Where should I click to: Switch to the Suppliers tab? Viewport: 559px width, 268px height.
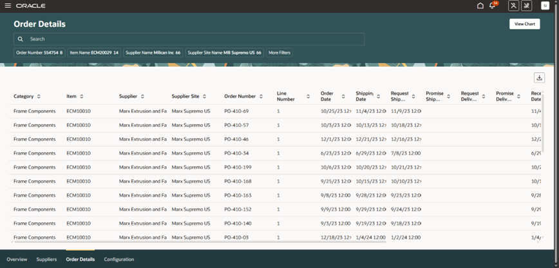46,260
